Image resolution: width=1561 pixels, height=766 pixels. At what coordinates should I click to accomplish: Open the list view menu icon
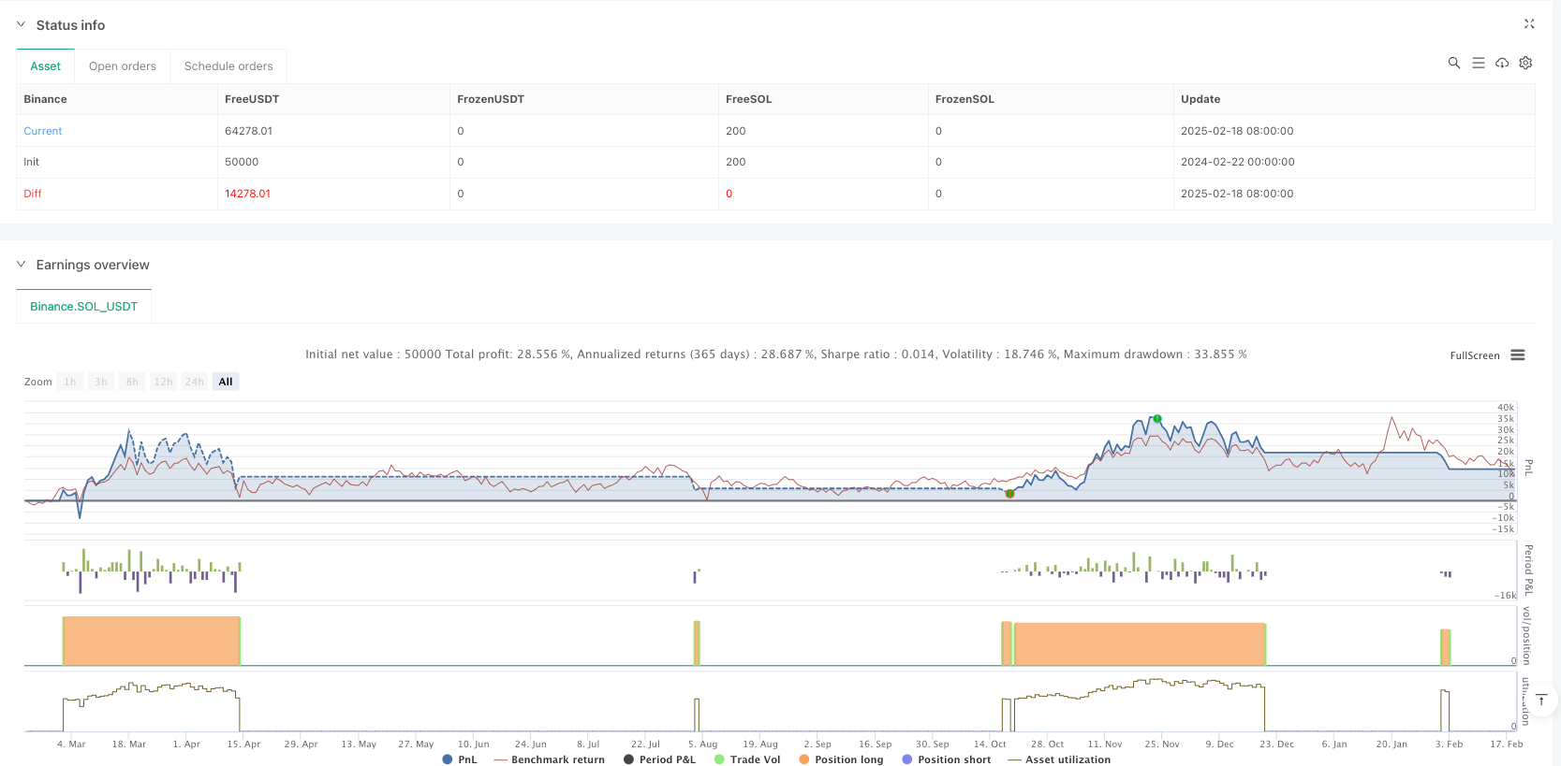click(x=1478, y=63)
